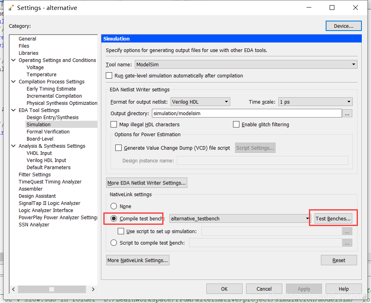Click the Cancel button
Image resolution: width=371 pixels, height=303 pixels.
[x=264, y=289]
